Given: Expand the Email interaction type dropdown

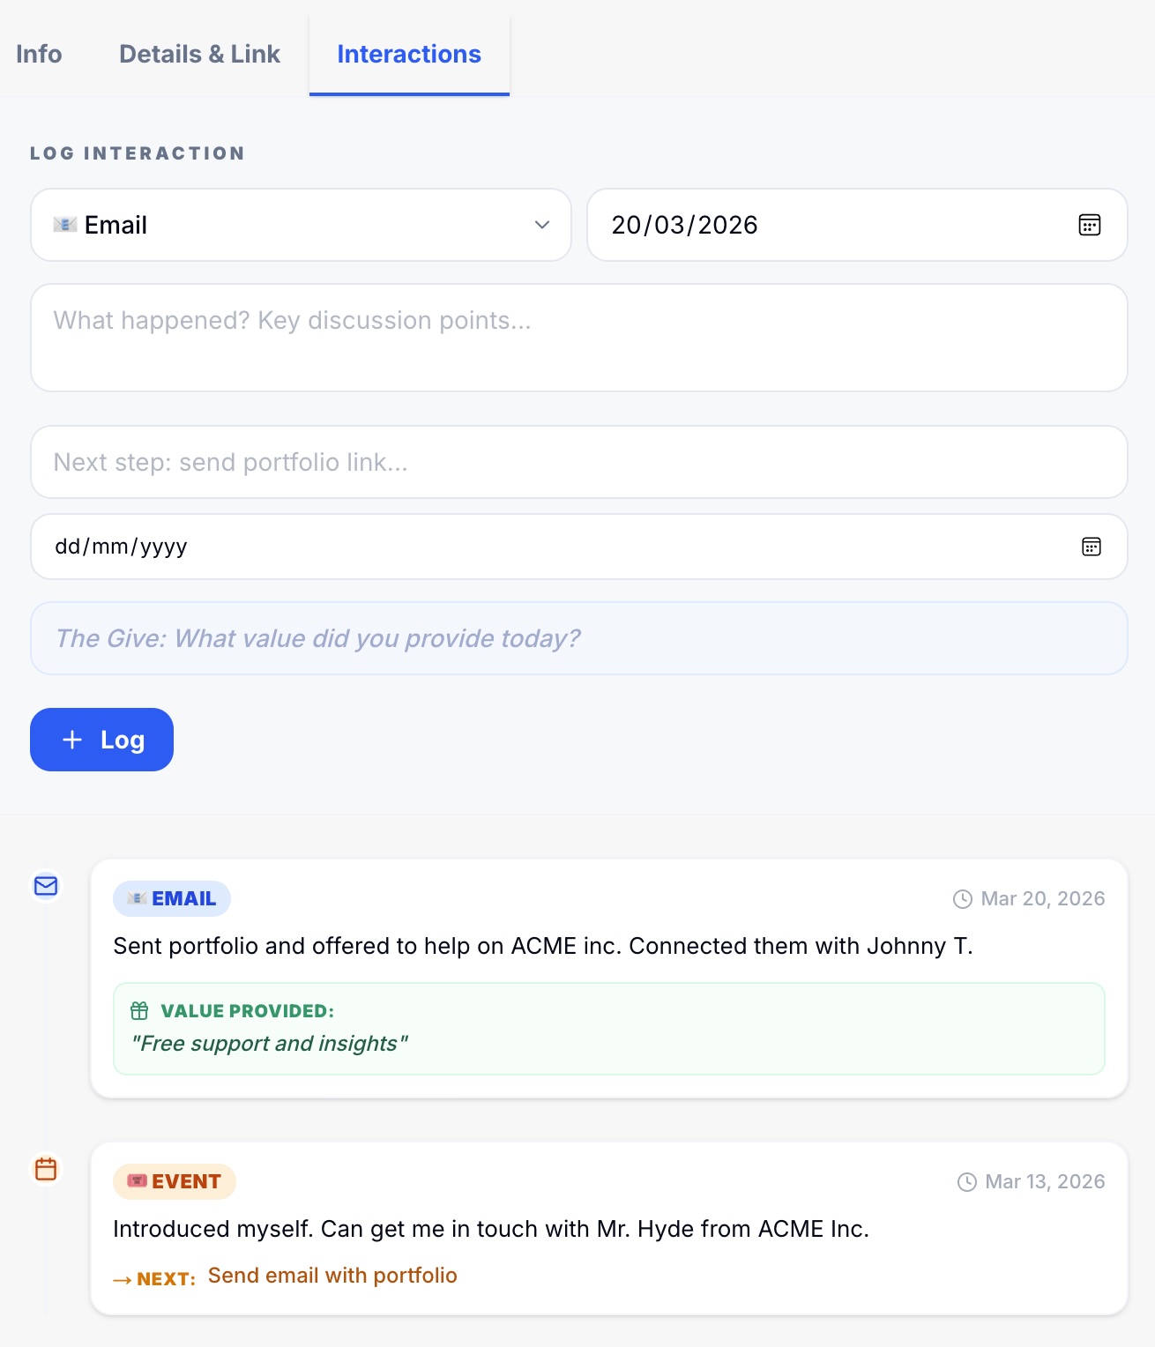Looking at the screenshot, I should pyautogui.click(x=300, y=225).
